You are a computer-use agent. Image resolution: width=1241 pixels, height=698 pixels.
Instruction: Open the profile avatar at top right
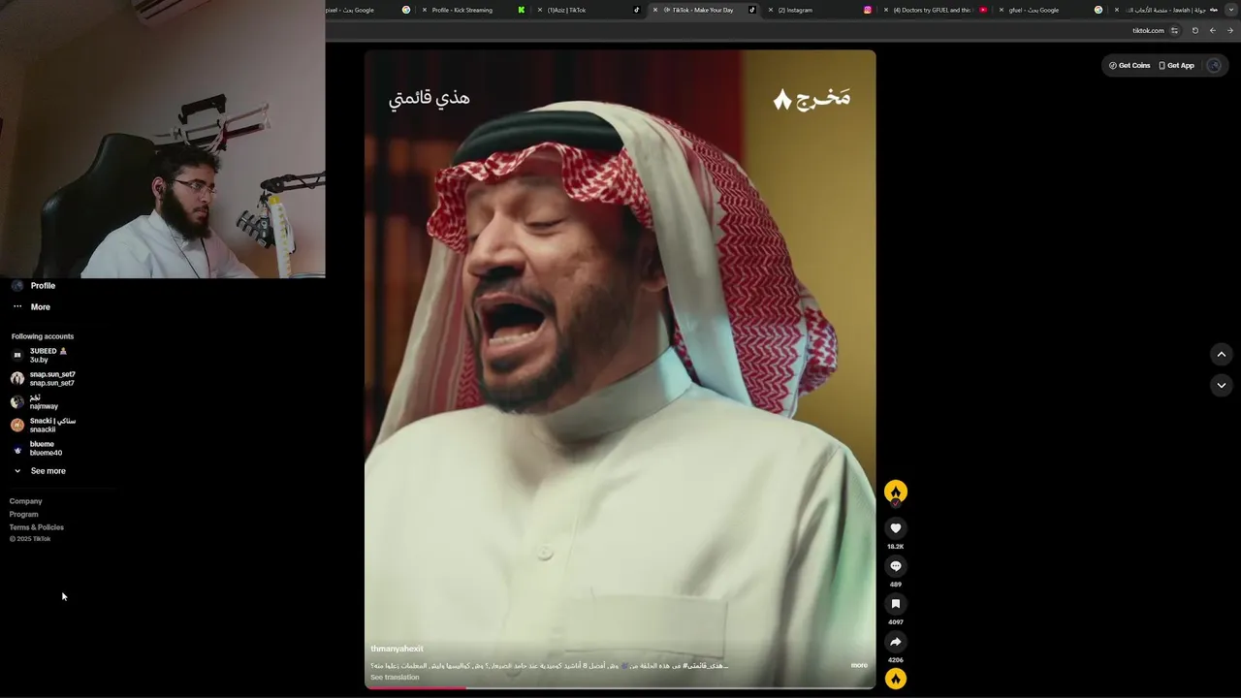[x=1214, y=65]
